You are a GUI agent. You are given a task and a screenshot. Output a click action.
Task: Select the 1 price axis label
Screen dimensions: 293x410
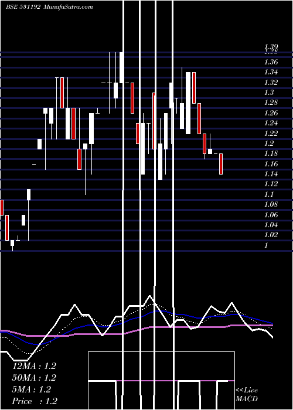[267, 245]
